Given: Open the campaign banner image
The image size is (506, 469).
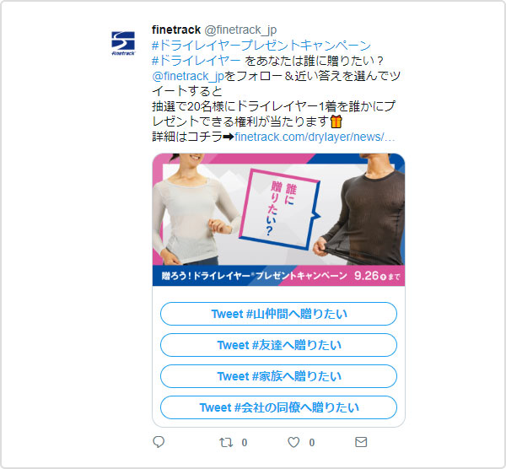Looking at the screenshot, I should tap(278, 219).
